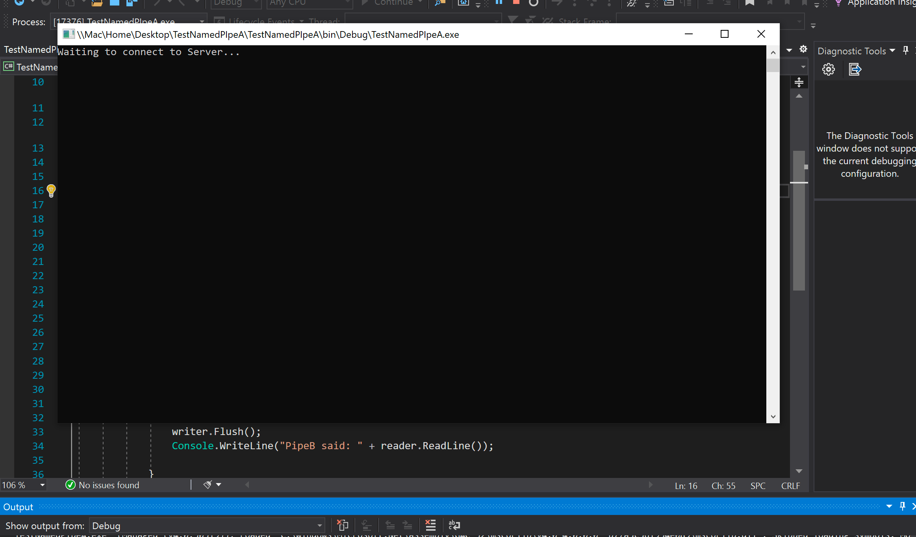Click the Restart debugging icon
Viewport: 916px width, 537px height.
[x=534, y=3]
